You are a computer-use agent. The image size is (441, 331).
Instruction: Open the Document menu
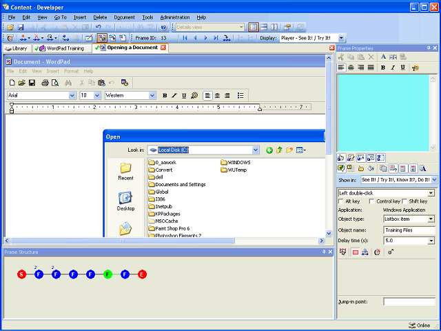pos(124,17)
